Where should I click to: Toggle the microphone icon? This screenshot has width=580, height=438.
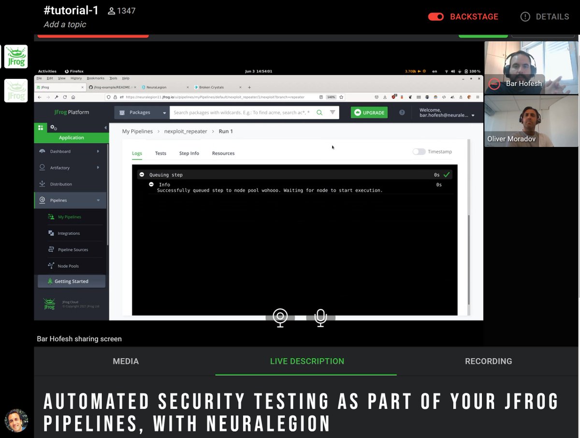pyautogui.click(x=320, y=318)
